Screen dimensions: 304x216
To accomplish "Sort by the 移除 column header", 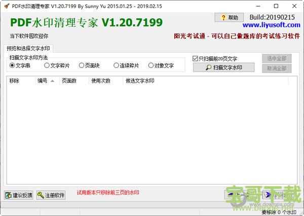I will (21, 81).
